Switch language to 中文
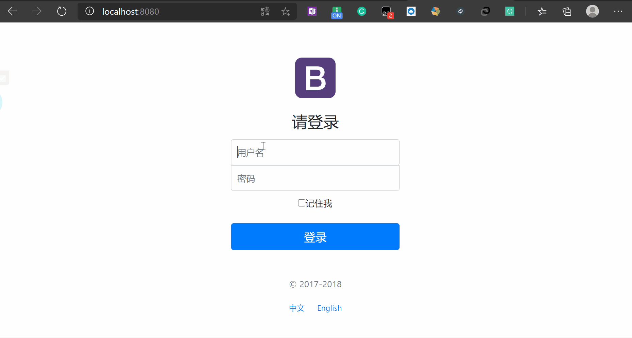 297,308
